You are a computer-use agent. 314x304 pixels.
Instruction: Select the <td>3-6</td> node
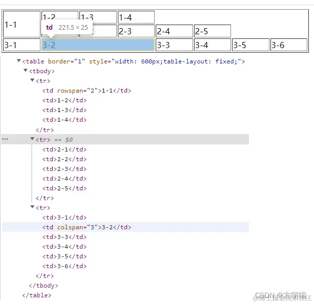coord(65,266)
